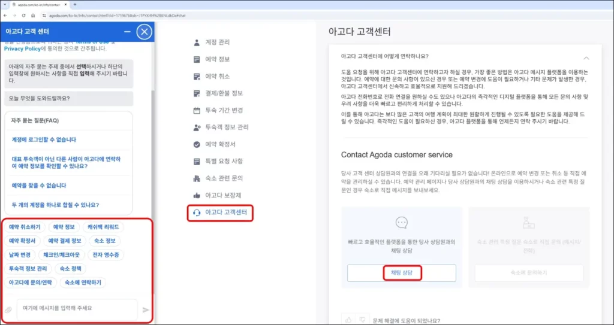Screen dimensions: 614x325
Task: Open a new browser tab
Action: (x=75, y=5)
